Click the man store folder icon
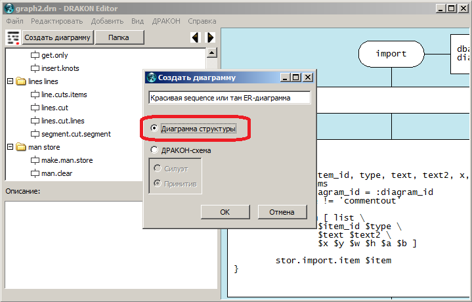The image size is (472, 302). tap(22, 148)
